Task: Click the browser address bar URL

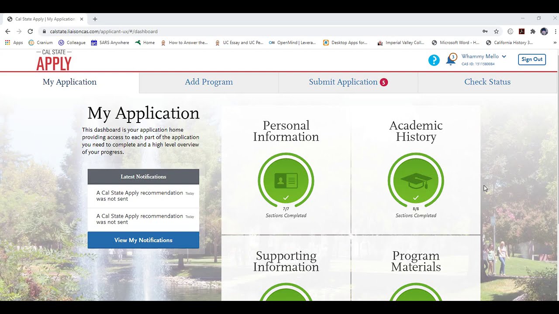Action: tap(104, 31)
